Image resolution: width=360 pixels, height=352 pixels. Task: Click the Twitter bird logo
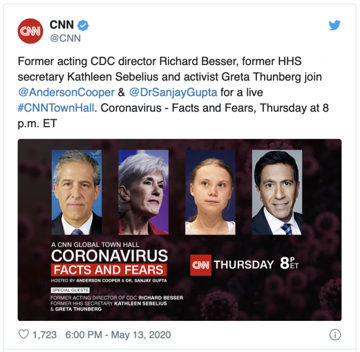pos(334,26)
